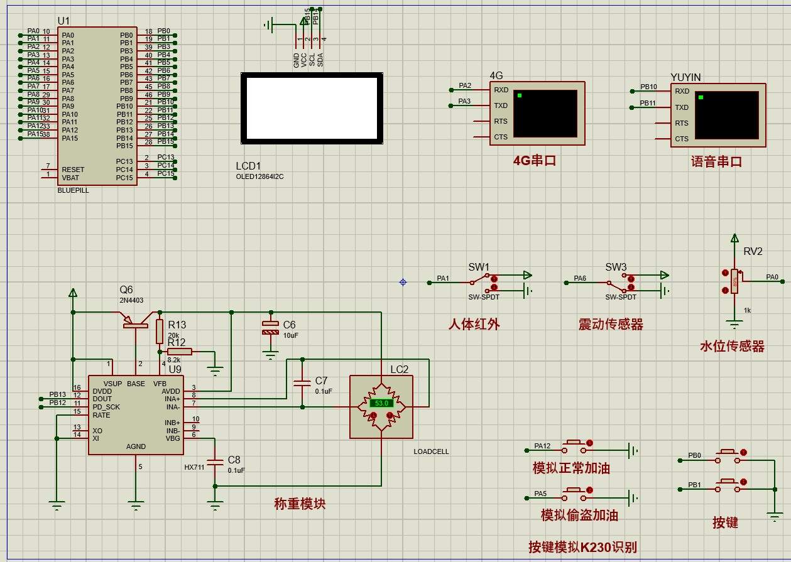Click the YUYIN virtual terminal screen
The image size is (791, 562).
(x=726, y=115)
